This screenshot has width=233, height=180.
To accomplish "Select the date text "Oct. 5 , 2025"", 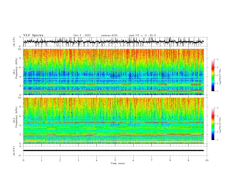I will click(x=82, y=35).
